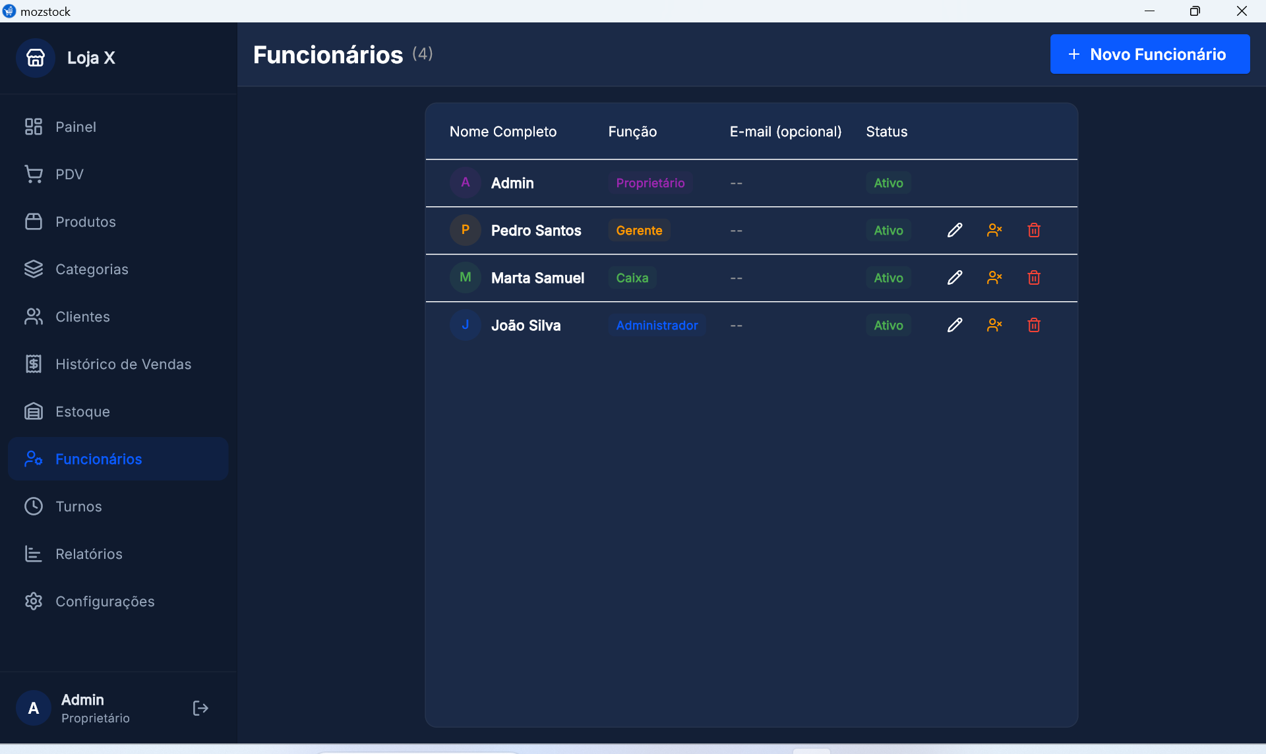The width and height of the screenshot is (1266, 754).
Task: Delete João Silva using trash icon
Action: (1034, 325)
